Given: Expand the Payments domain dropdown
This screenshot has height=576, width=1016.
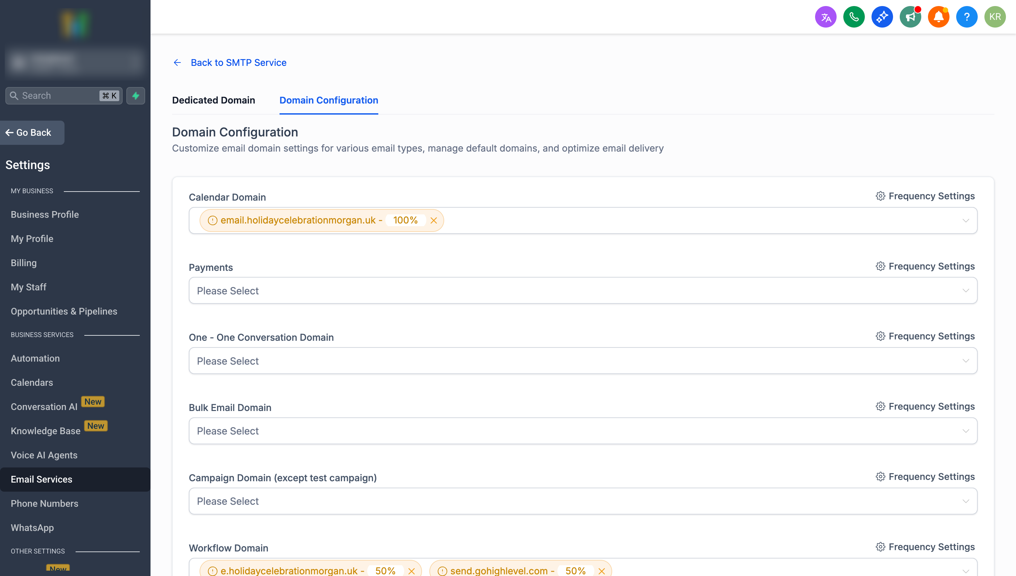Looking at the screenshot, I should coord(967,290).
